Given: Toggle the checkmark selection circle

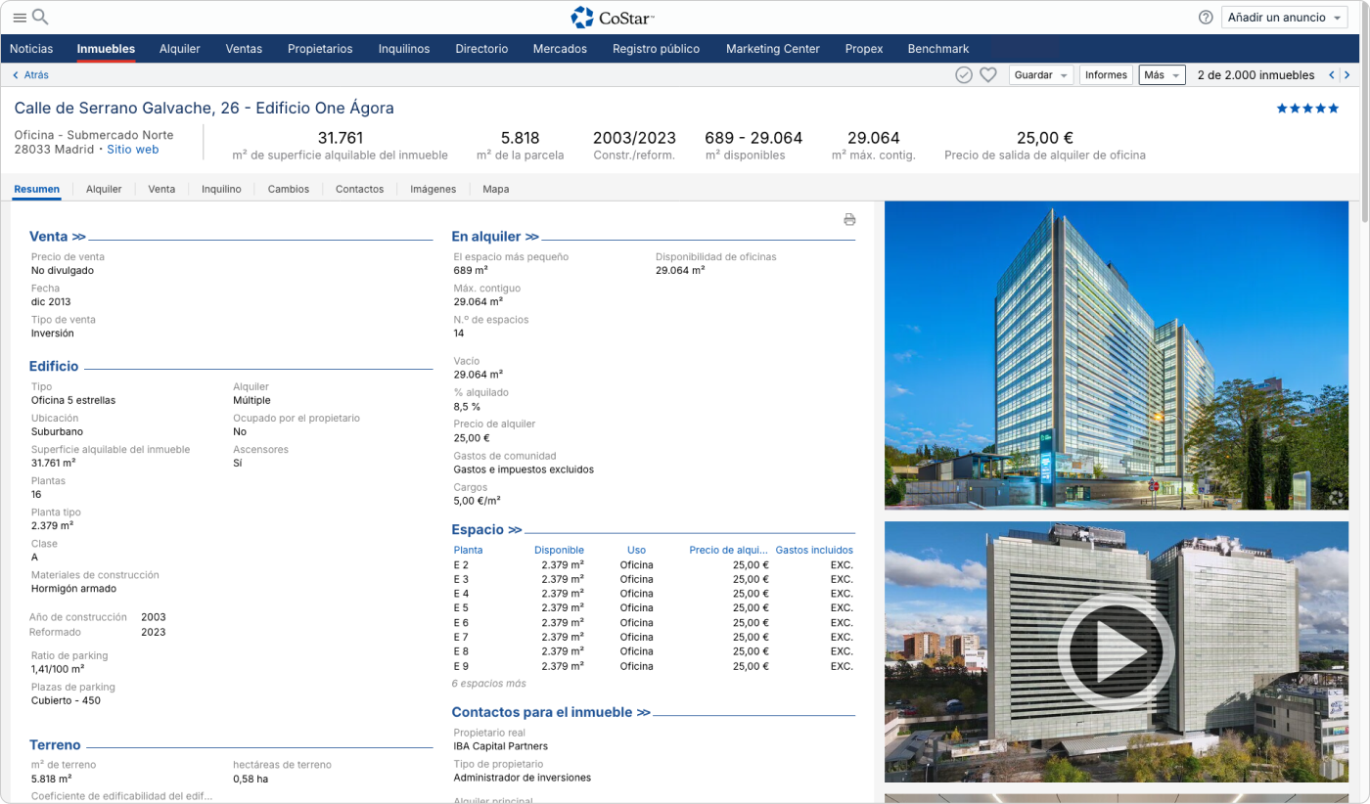Looking at the screenshot, I should pos(964,75).
